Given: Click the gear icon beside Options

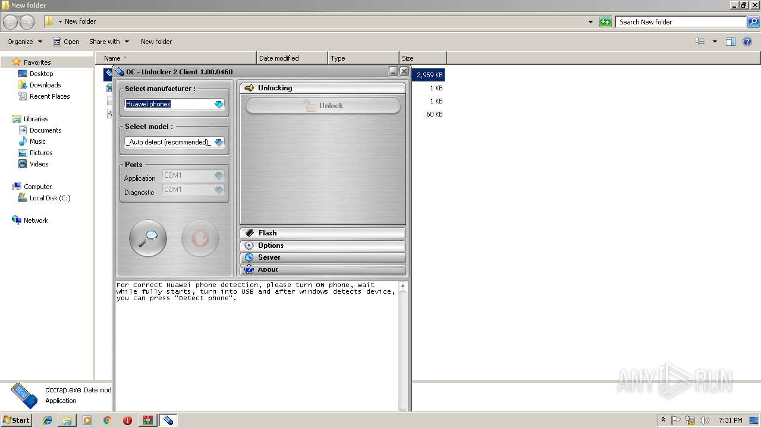Looking at the screenshot, I should pyautogui.click(x=249, y=246).
